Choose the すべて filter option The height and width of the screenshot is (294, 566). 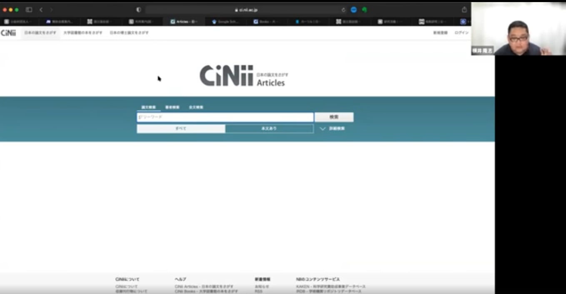181,128
